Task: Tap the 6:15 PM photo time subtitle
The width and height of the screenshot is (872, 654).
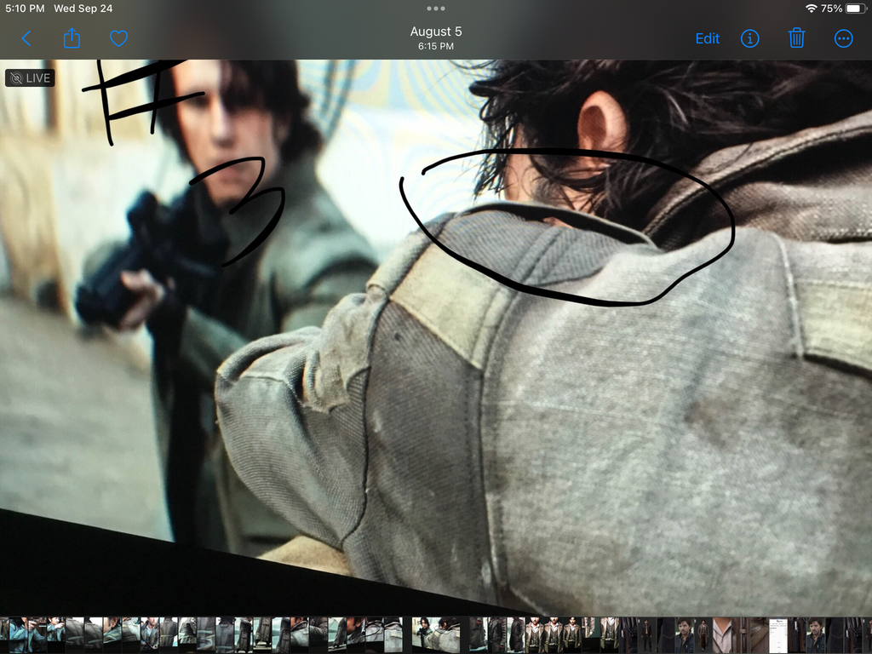Action: click(436, 47)
